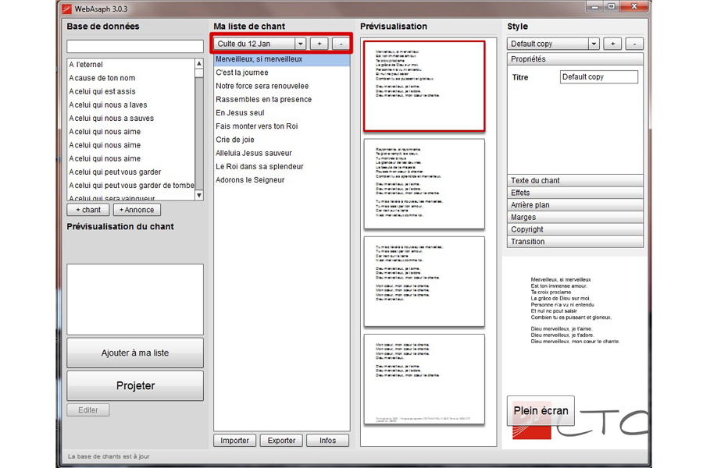Click the plus button beside the Style dropdown

612,44
